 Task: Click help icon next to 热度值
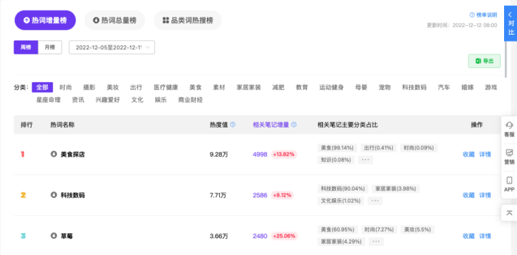coord(233,125)
